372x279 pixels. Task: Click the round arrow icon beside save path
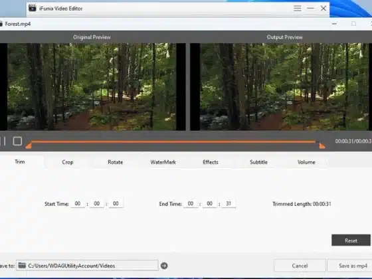point(164,266)
